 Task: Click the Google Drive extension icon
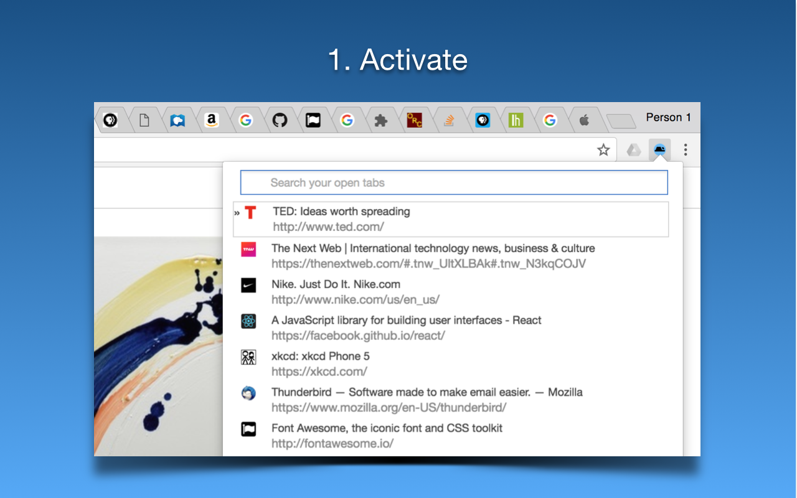tap(634, 149)
